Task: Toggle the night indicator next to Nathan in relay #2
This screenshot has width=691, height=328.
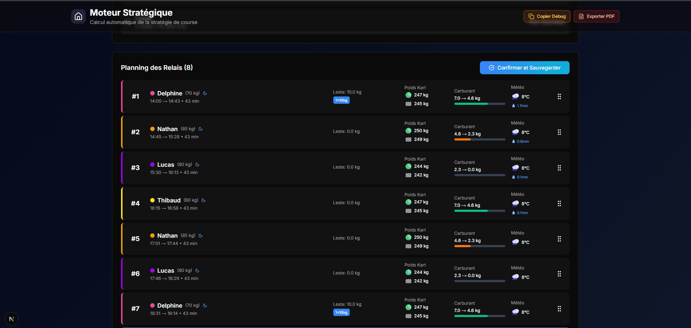Action: [x=201, y=129]
